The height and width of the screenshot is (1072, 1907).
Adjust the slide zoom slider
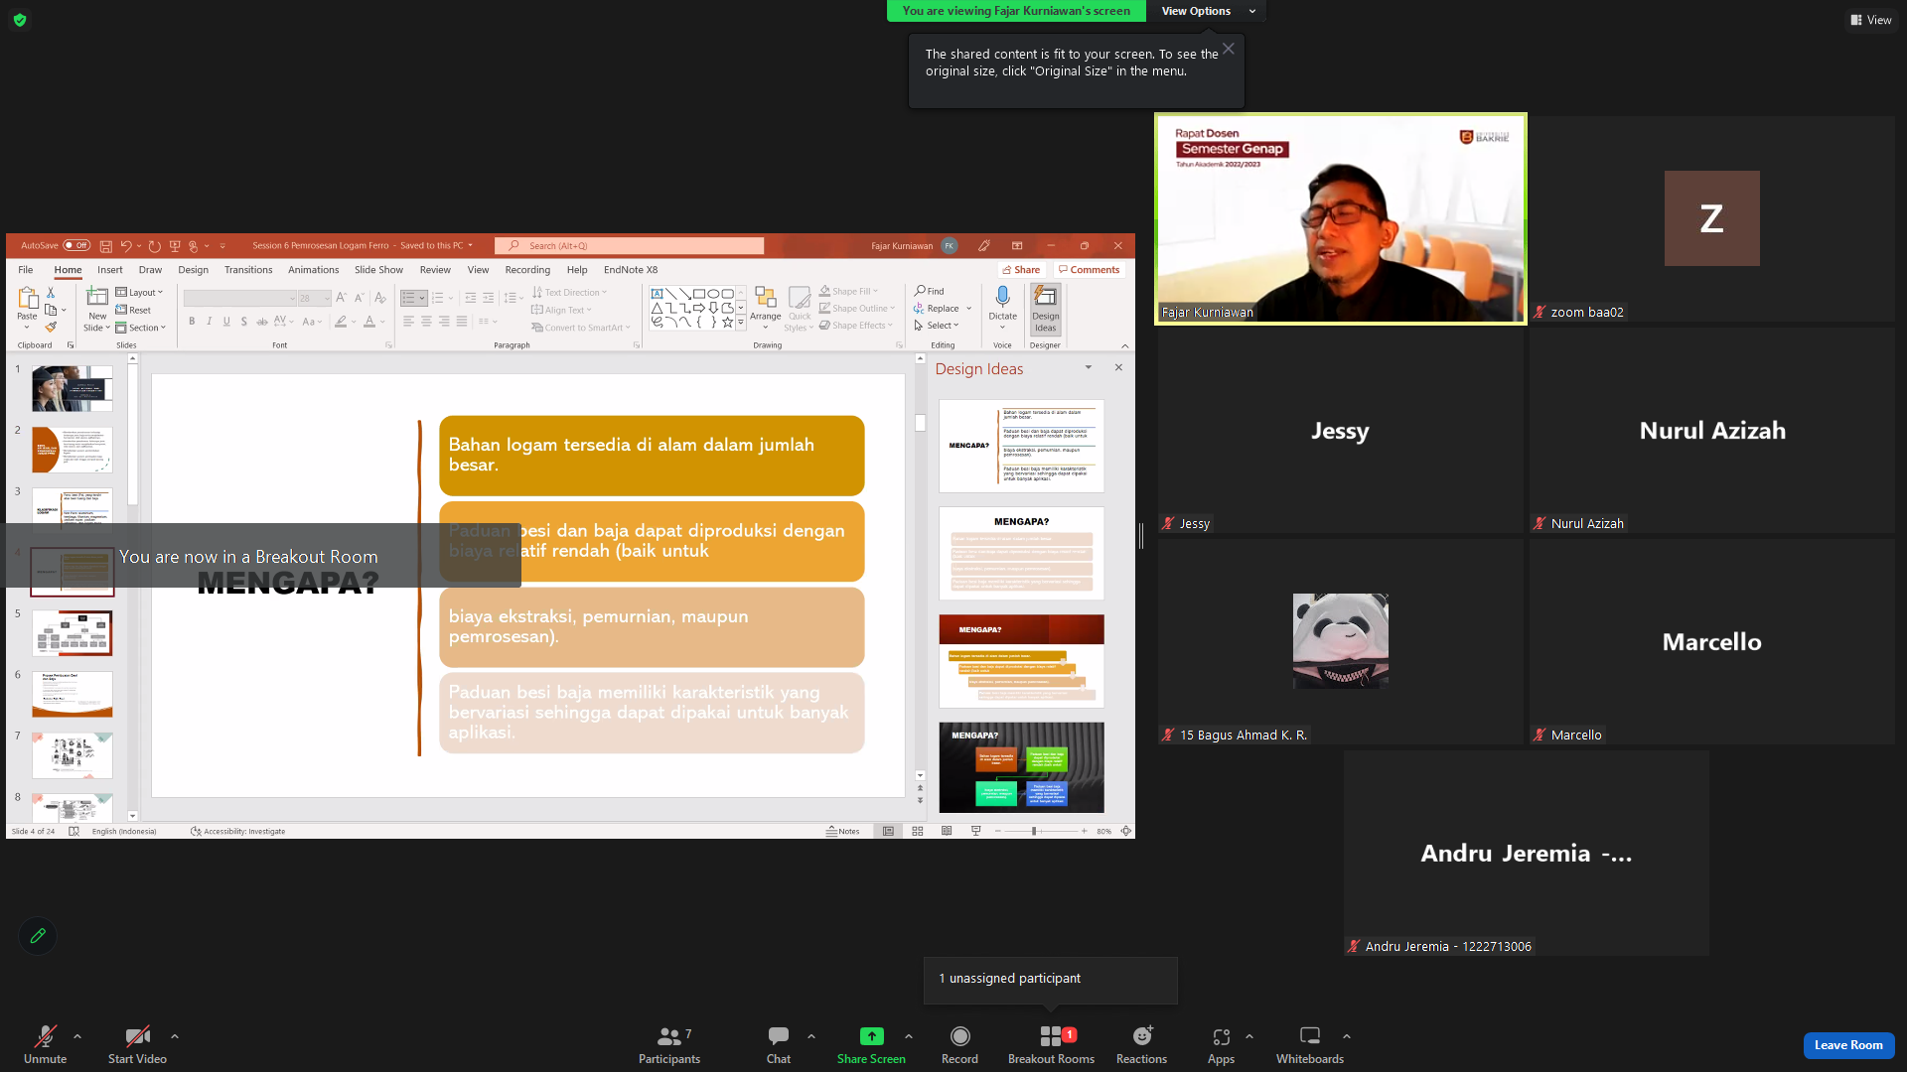[1035, 832]
